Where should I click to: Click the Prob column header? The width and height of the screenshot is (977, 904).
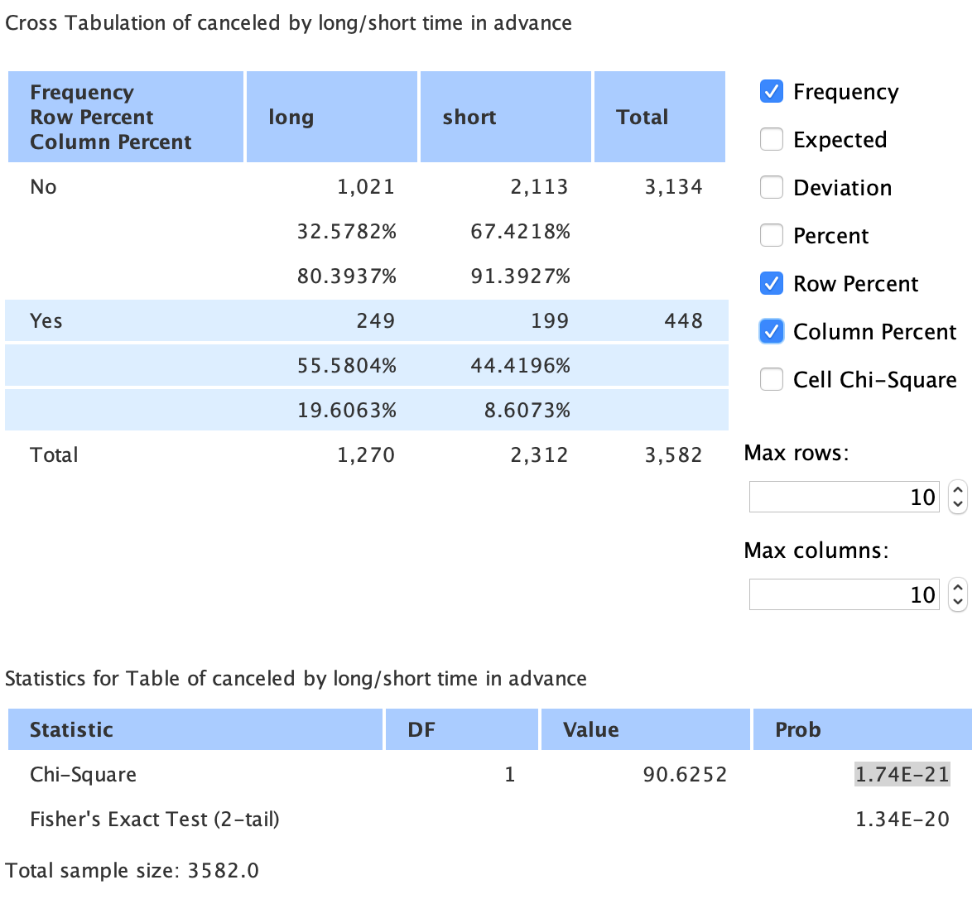pyautogui.click(x=861, y=729)
